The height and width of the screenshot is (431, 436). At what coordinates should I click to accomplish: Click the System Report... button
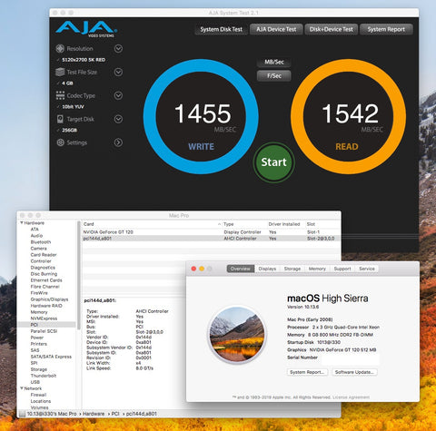pyautogui.click(x=307, y=372)
